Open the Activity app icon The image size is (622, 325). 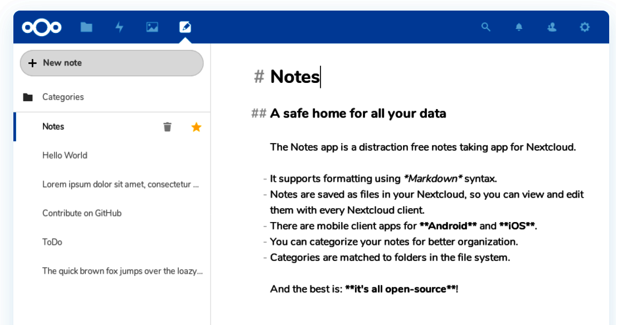pos(119,27)
